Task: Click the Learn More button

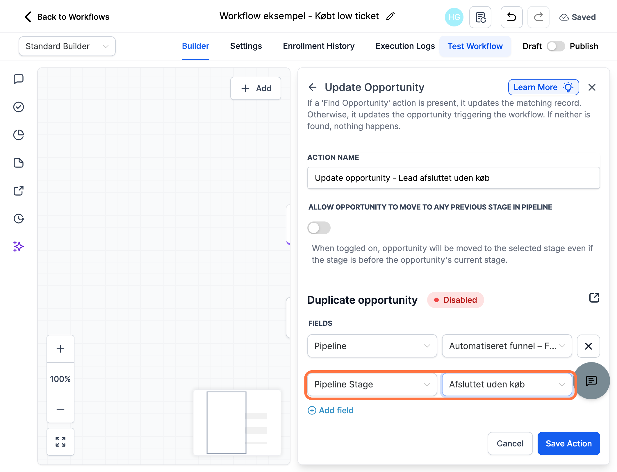Action: pos(543,87)
